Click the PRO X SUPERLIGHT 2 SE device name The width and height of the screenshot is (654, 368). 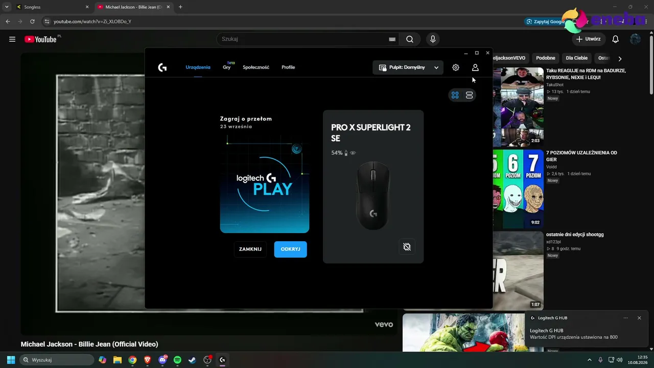[x=371, y=133]
